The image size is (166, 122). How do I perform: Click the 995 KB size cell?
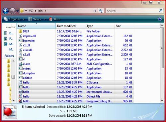(x=127, y=101)
